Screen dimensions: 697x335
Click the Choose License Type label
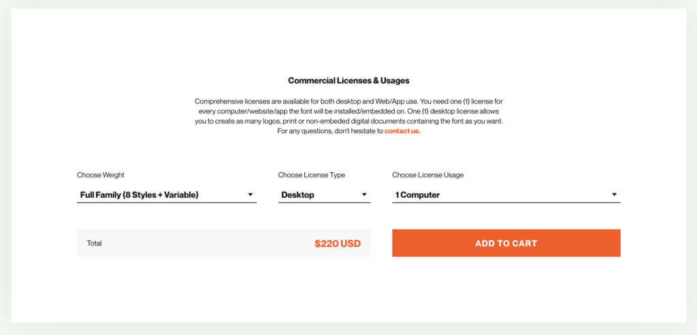point(311,175)
